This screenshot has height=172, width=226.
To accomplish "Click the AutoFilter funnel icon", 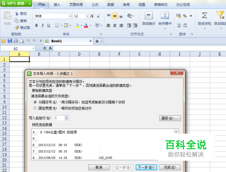I will pyautogui.click(x=220, y=15).
